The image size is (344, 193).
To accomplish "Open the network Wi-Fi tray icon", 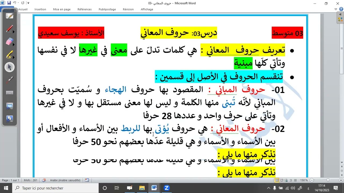I will 287,188.
